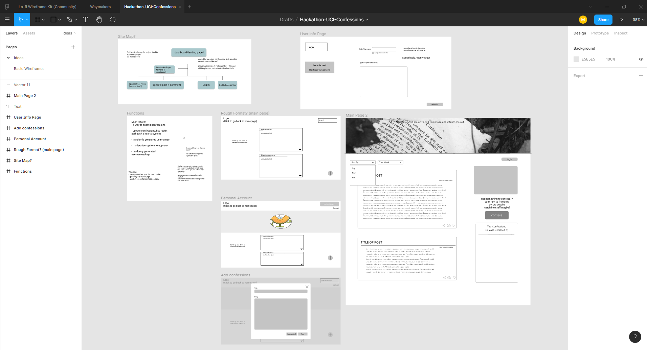The height and width of the screenshot is (350, 647).
Task: Select the Add Comment tool
Action: [x=112, y=20]
